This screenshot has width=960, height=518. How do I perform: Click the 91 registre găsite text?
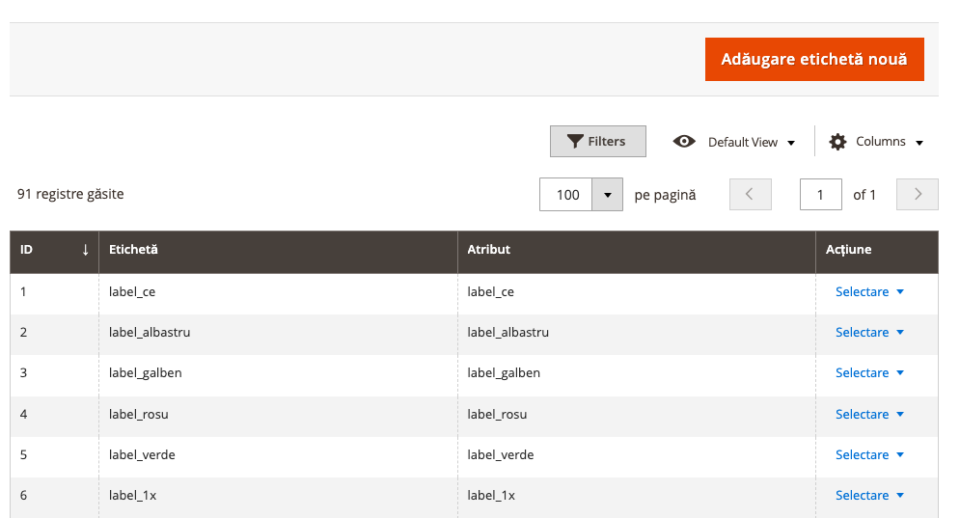(70, 194)
